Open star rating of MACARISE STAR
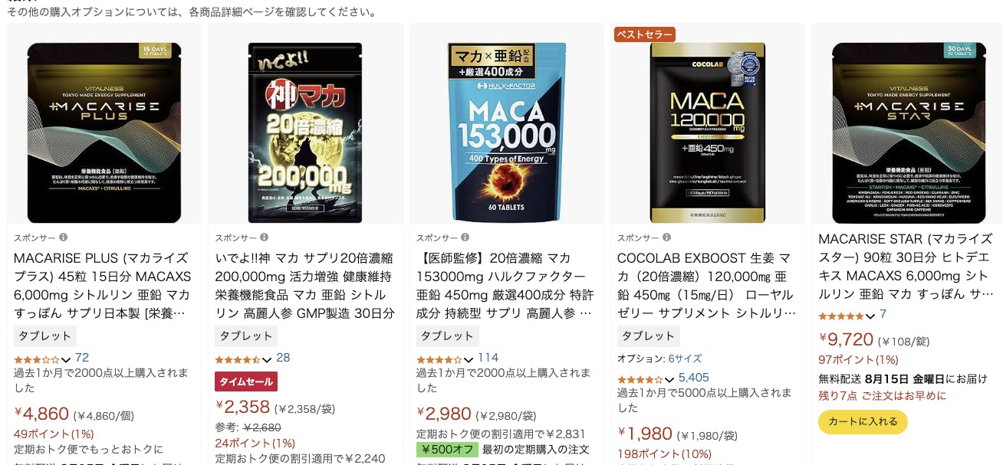This screenshot has height=465, width=1003. [841, 316]
